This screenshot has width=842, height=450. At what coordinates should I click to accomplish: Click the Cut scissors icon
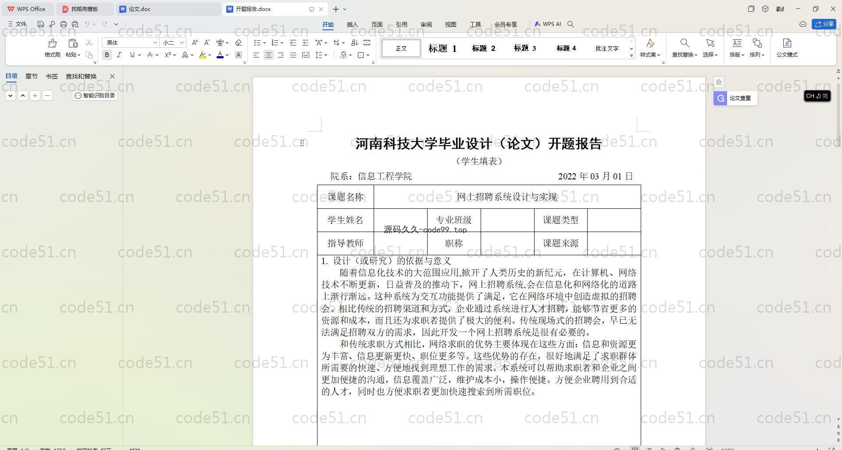[x=89, y=43]
